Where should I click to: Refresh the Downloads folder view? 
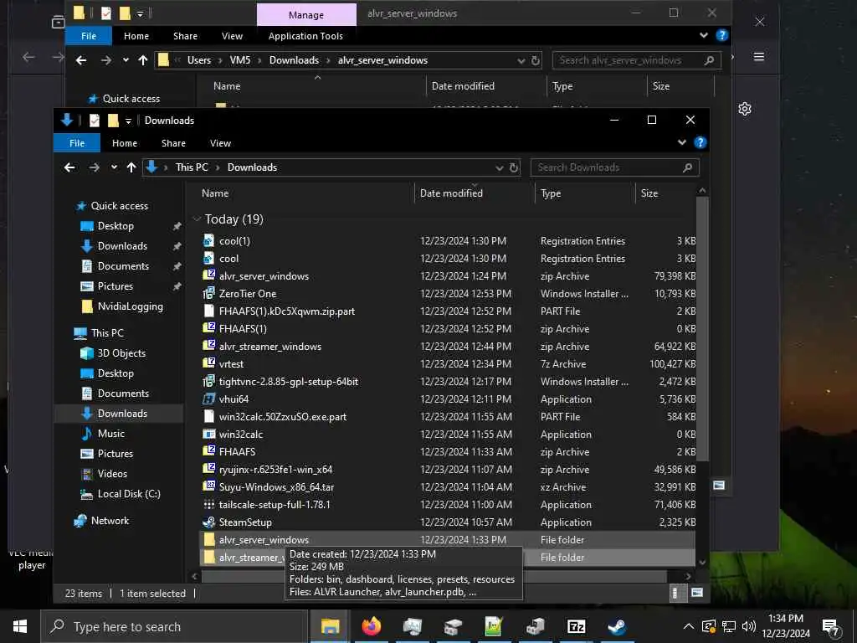(x=514, y=167)
